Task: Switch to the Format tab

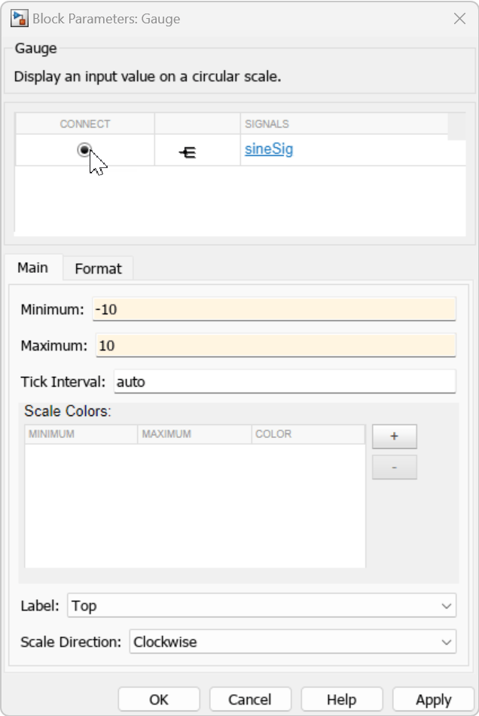Action: coord(97,268)
